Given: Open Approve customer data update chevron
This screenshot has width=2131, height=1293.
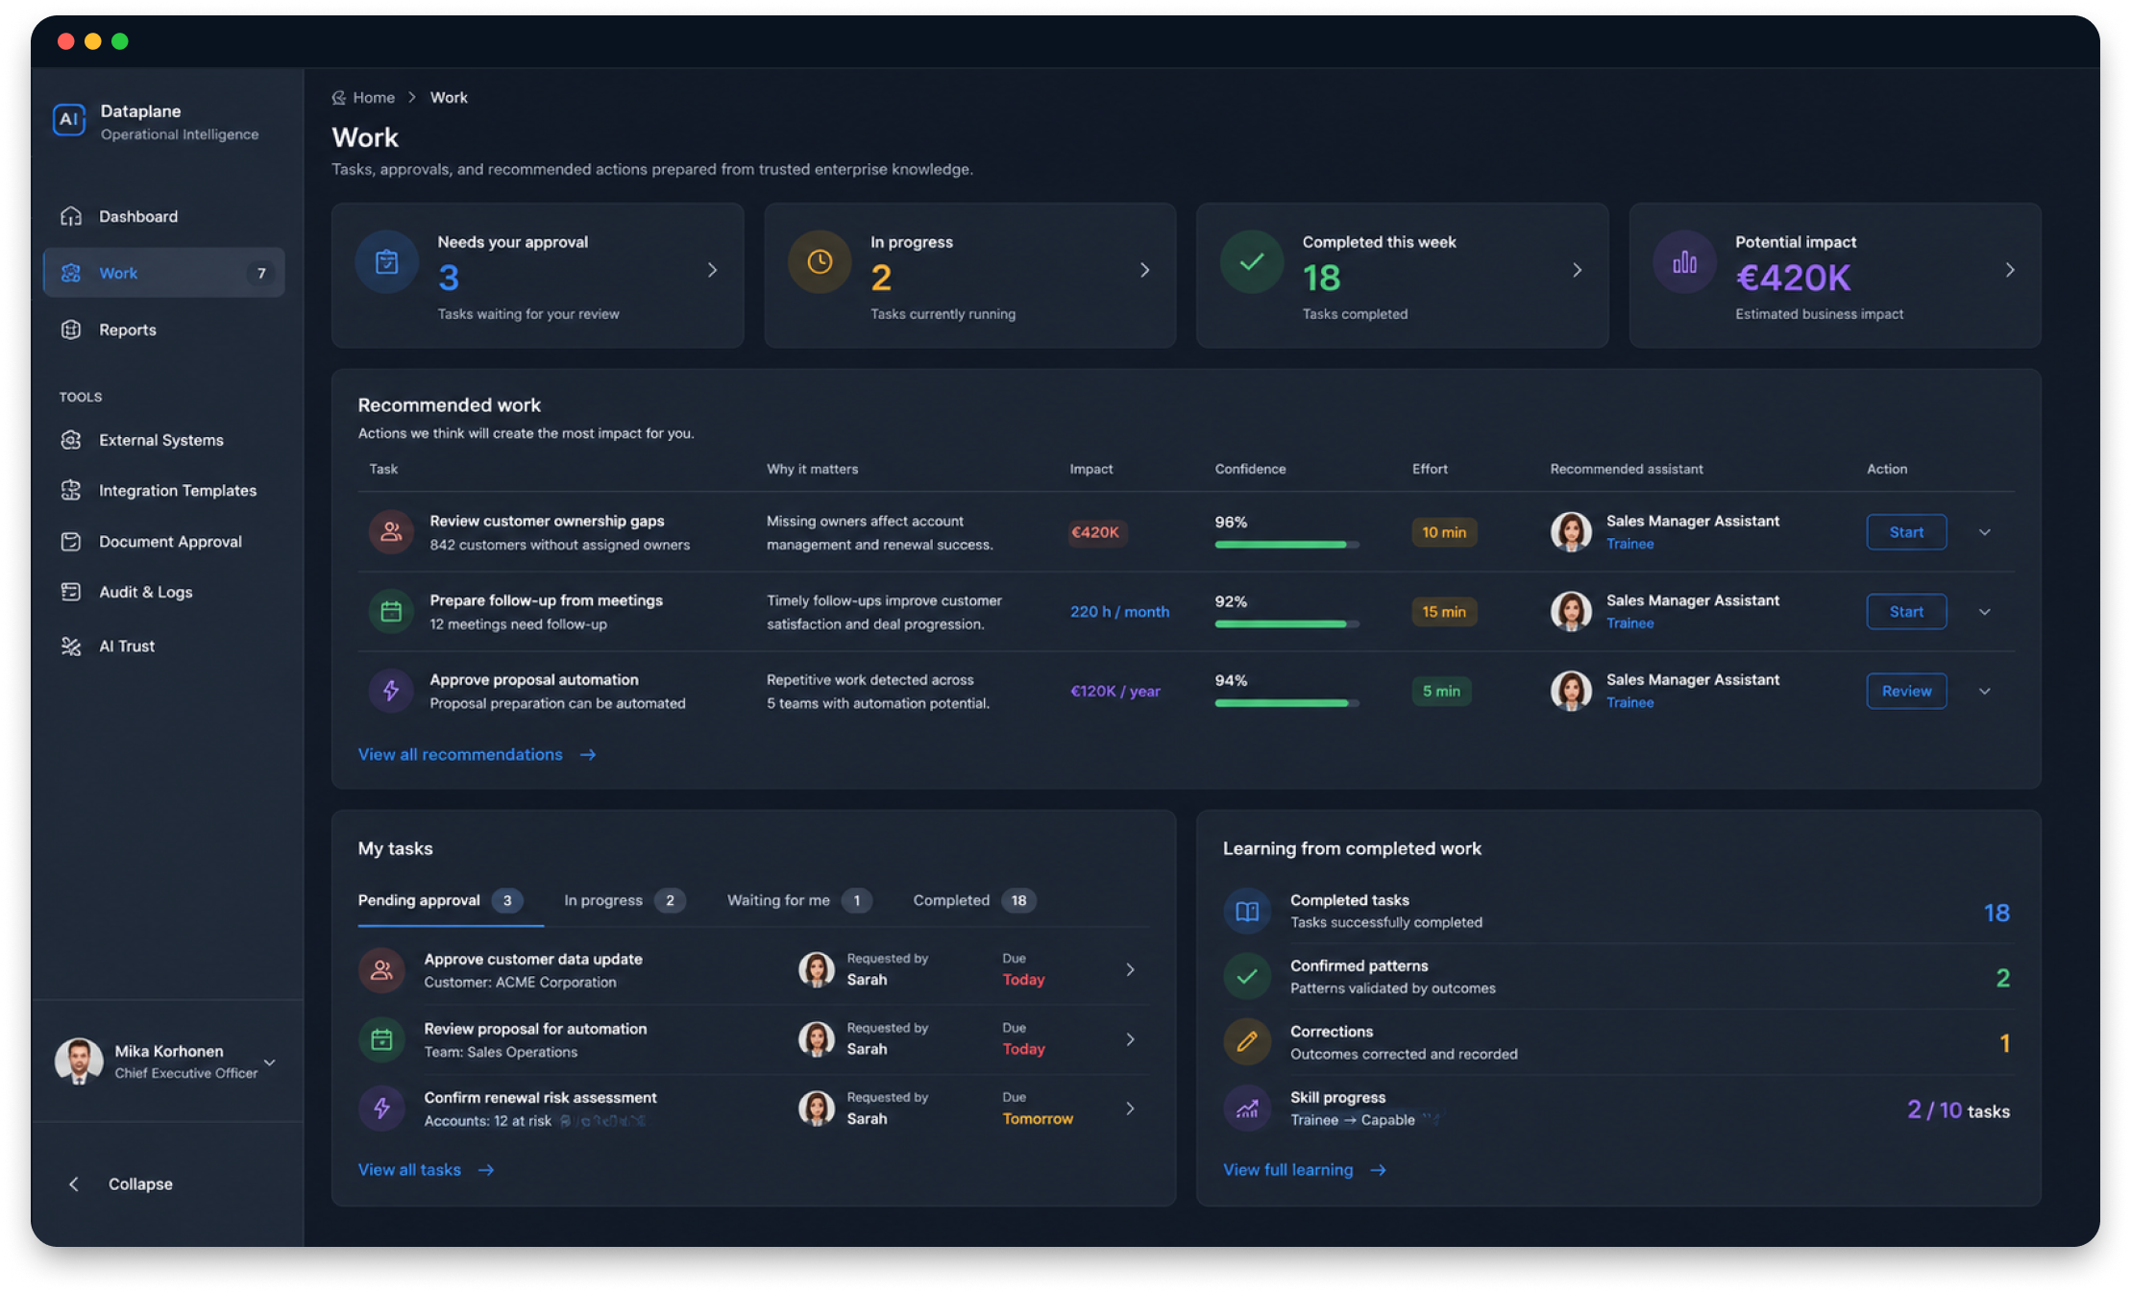Looking at the screenshot, I should [x=1130, y=969].
